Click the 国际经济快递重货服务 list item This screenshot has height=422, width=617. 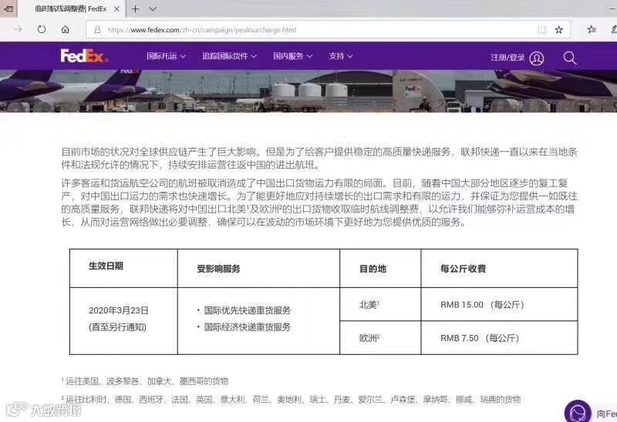click(247, 327)
